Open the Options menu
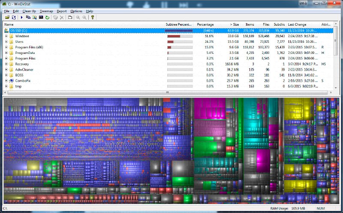The image size is (343, 213). (76, 11)
